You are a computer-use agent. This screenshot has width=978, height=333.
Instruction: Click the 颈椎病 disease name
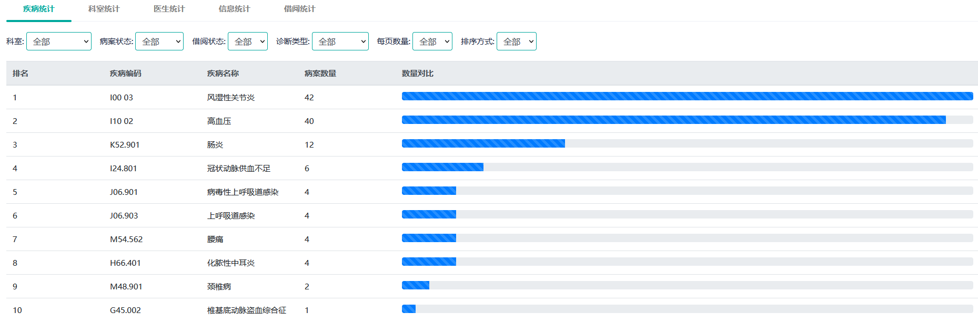(219, 287)
